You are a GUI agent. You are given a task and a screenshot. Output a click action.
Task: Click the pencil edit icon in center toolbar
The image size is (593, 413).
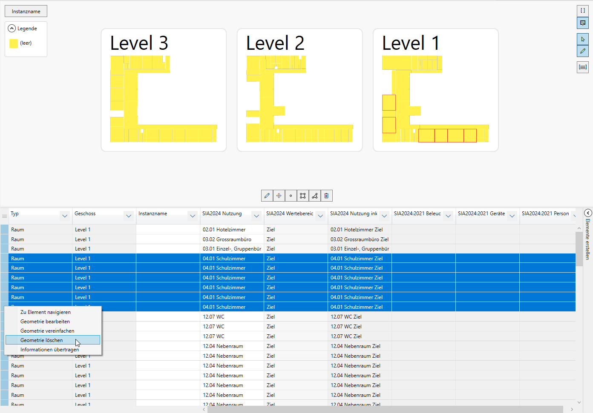coord(267,196)
